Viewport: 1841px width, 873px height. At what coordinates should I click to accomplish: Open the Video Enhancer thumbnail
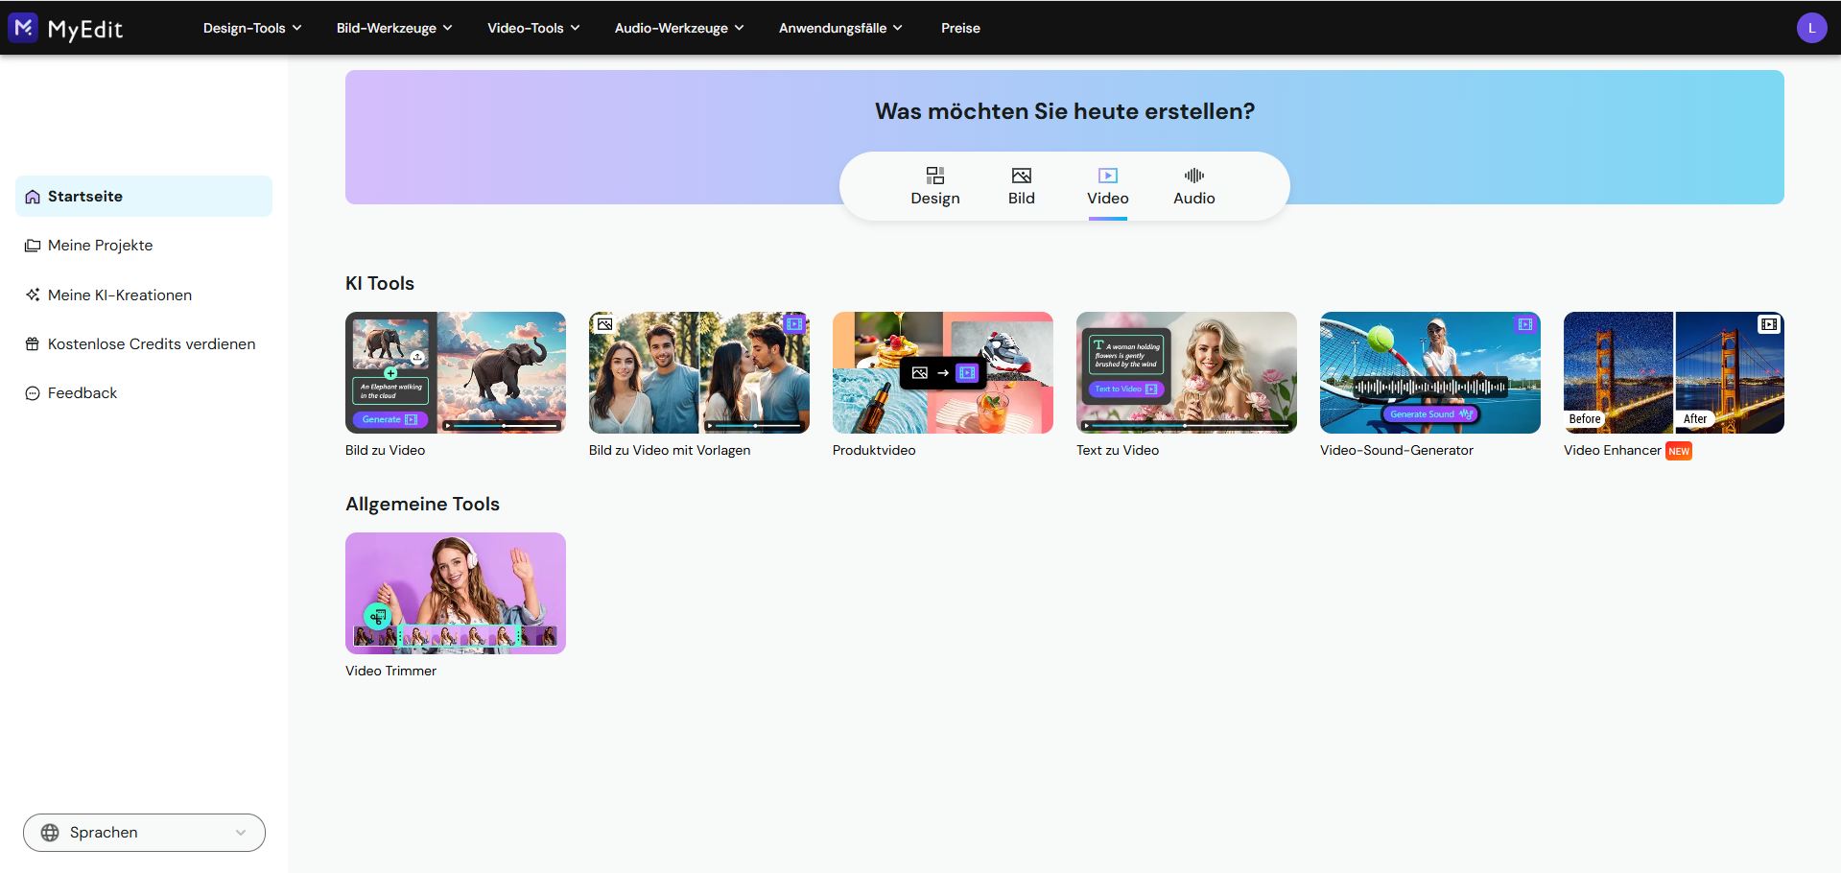coord(1674,372)
